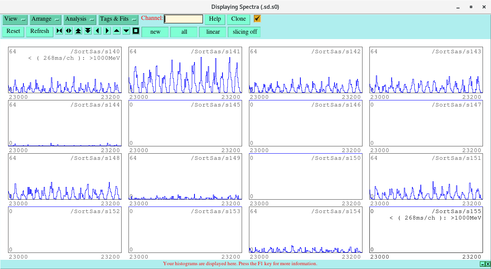Click the Help button
Screen dimensions: 491x269
click(215, 19)
